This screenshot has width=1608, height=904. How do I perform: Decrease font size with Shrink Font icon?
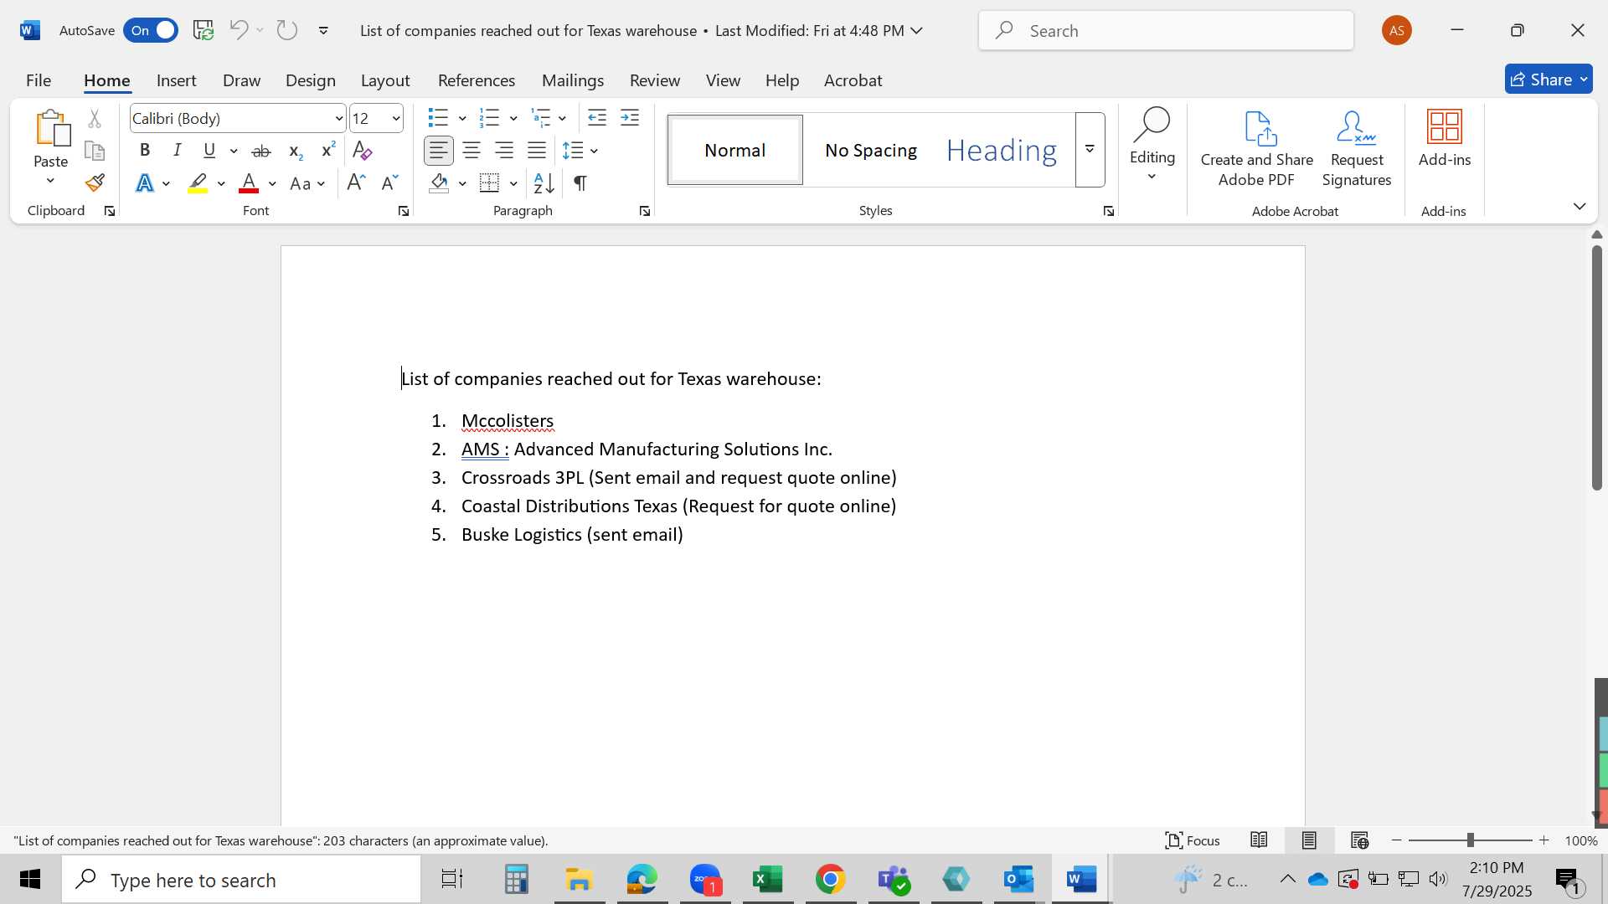389,182
